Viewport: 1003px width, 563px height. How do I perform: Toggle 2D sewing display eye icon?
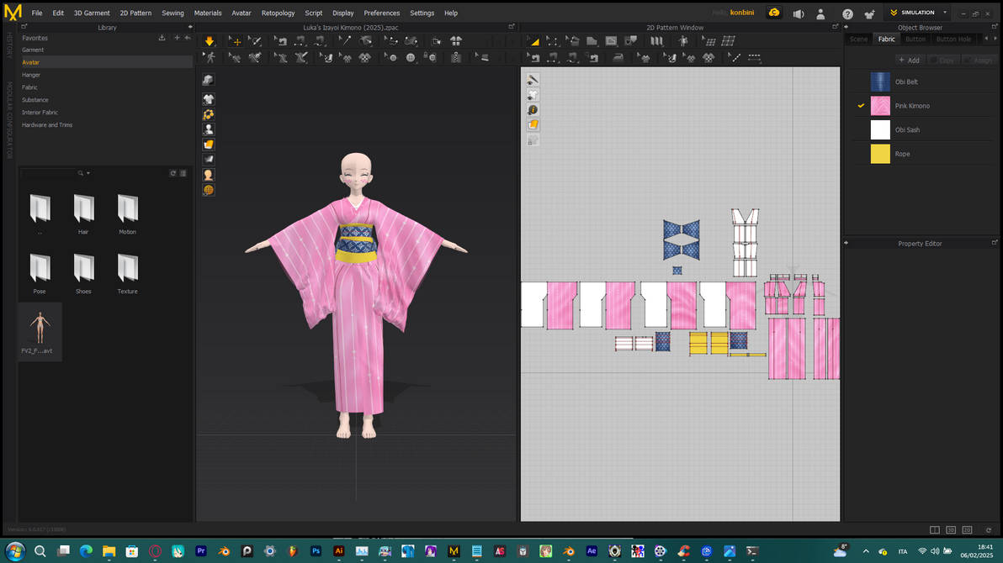pos(532,80)
